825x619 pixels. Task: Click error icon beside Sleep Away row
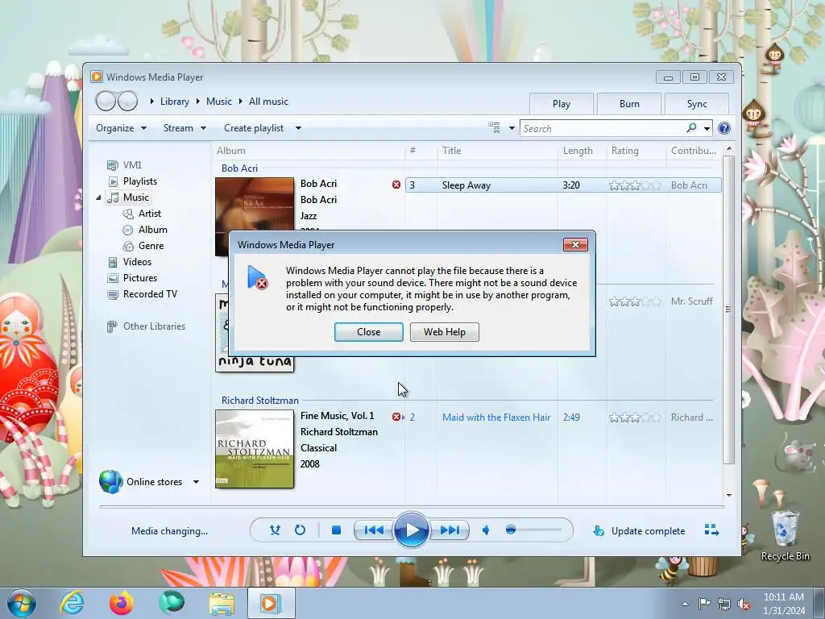(396, 185)
